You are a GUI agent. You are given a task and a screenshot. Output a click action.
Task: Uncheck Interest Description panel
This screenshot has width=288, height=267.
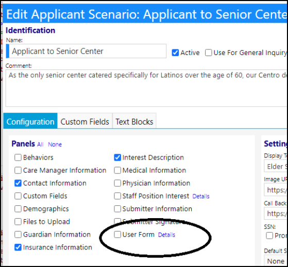coord(117,157)
